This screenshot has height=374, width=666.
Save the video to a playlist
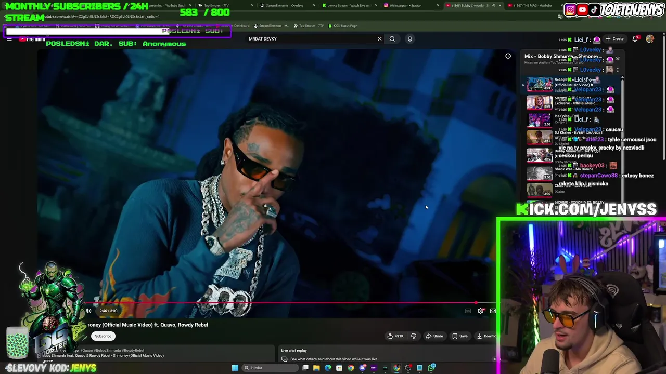(459, 336)
